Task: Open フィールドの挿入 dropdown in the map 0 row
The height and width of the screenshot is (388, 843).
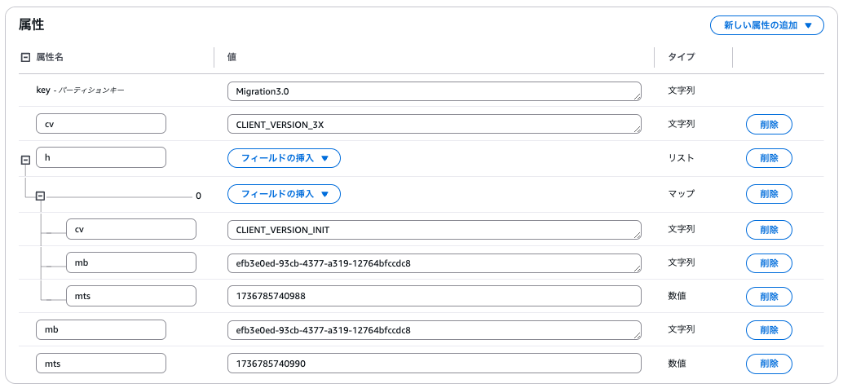Action: pos(284,194)
